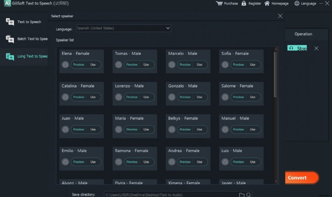Close the Select speaker dialog
This screenshot has height=197, width=332.
[280, 16]
